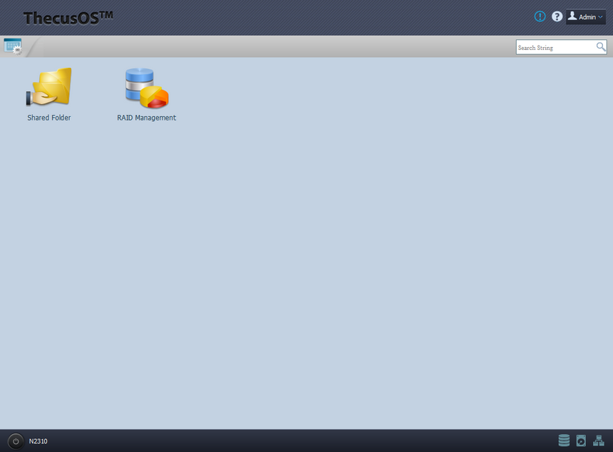The height and width of the screenshot is (452, 613).
Task: Click the ThecusOS logo
Action: tap(68, 18)
